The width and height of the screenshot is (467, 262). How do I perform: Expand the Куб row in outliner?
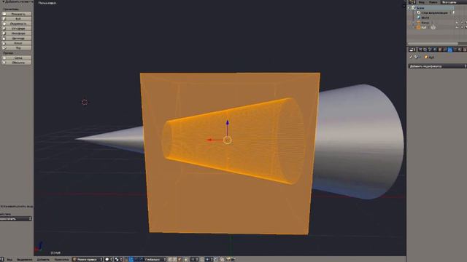click(414, 28)
